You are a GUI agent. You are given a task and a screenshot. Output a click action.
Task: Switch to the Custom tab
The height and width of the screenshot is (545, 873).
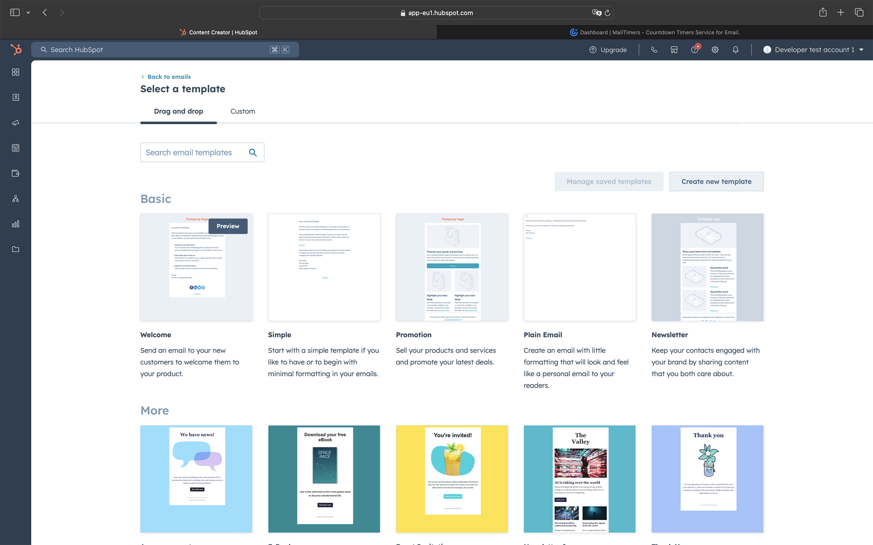pos(242,111)
